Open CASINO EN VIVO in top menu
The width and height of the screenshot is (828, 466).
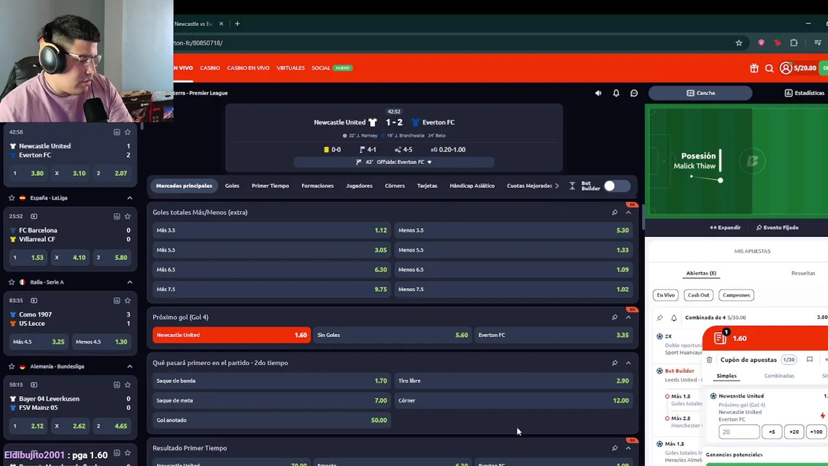[x=248, y=68]
